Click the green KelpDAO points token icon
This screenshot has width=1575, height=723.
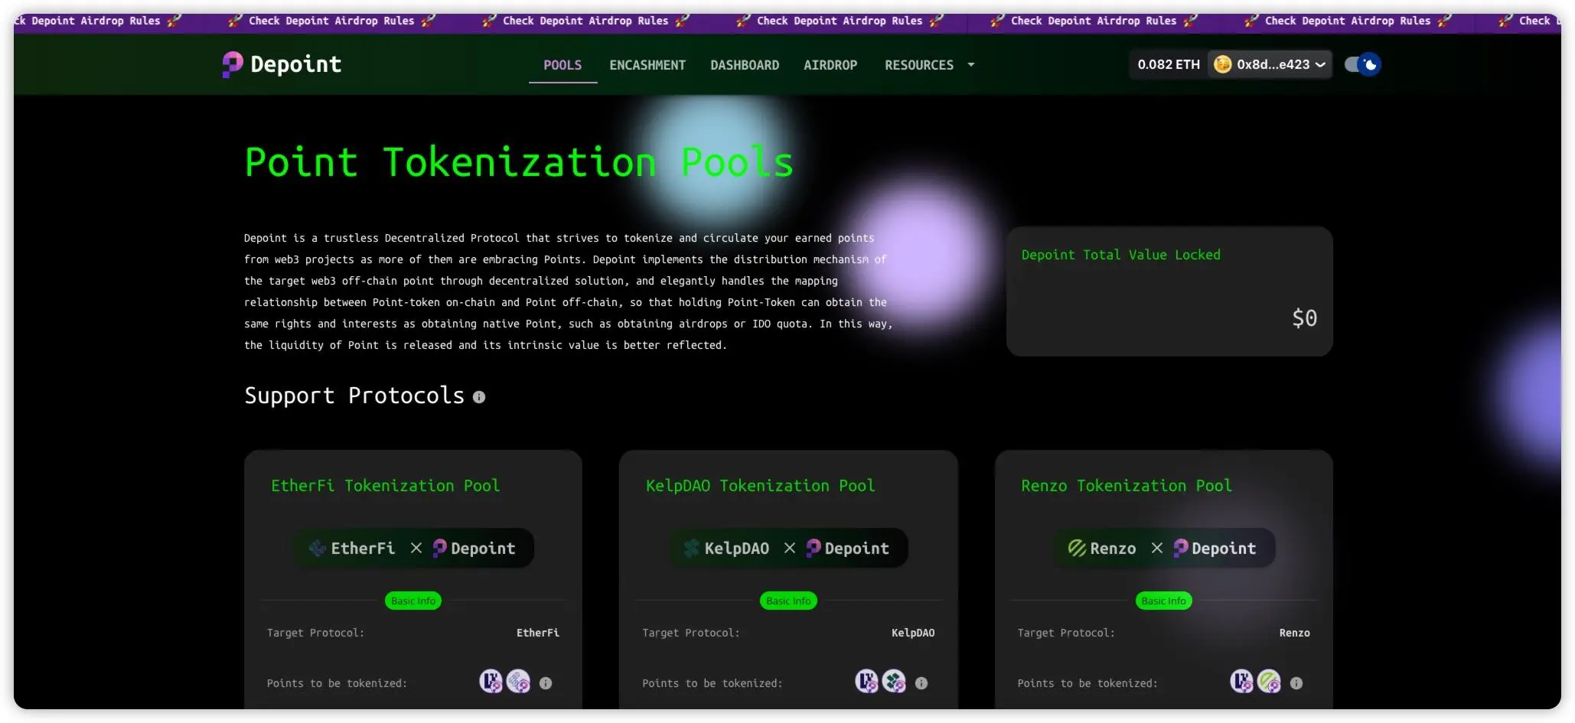tap(894, 681)
